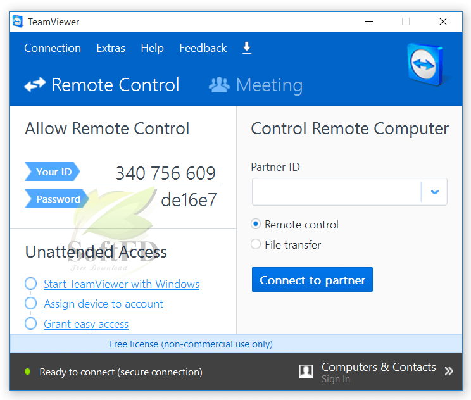Select the File transfer radio button

[256, 244]
